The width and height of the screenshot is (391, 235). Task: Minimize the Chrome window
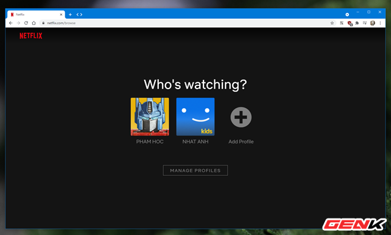[x=358, y=12]
